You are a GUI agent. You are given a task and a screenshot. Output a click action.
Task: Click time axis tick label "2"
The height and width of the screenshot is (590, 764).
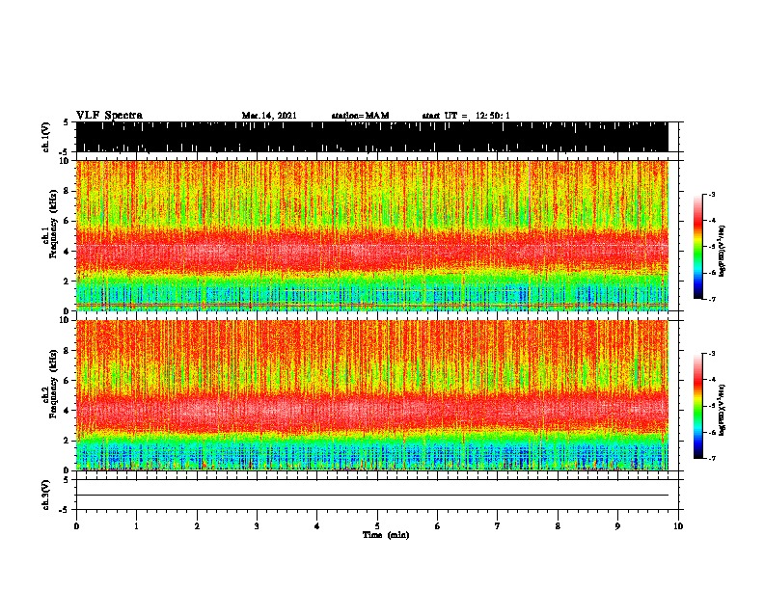(x=197, y=526)
